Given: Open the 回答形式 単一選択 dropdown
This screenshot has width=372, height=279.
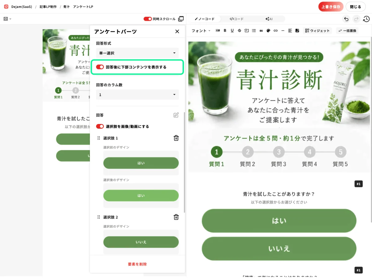Looking at the screenshot, I should 137,53.
